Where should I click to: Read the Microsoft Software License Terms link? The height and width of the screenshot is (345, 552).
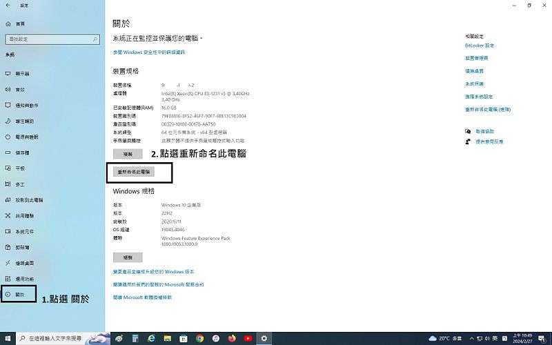click(142, 297)
